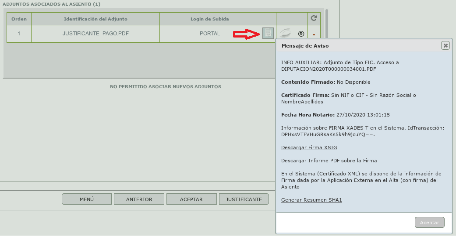Screen dimensions: 456x240
Task: Click the signature feather icon in attachment row
Action: pos(285,33)
